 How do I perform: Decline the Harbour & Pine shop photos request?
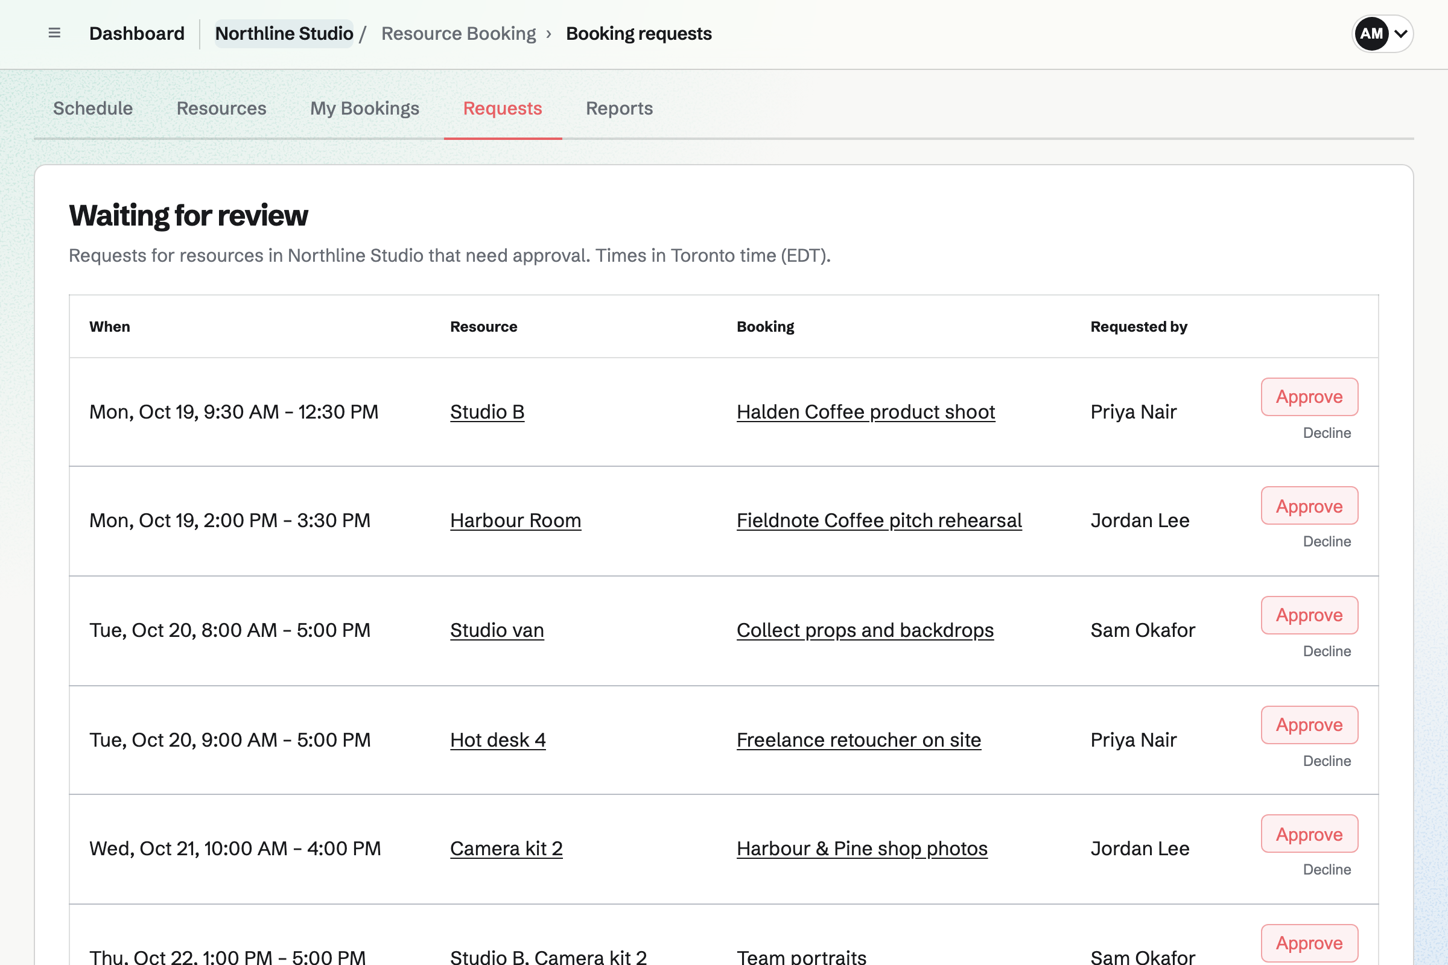tap(1327, 870)
